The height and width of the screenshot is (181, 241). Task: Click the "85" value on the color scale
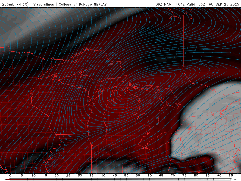(x=208, y=176)
